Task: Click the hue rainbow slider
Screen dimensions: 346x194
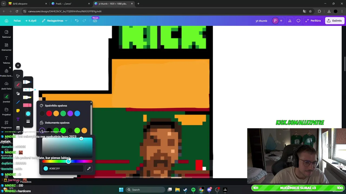Action: (x=67, y=161)
